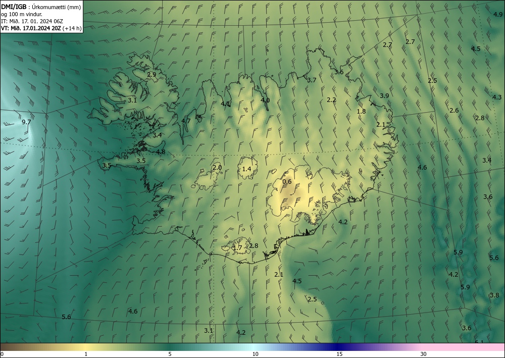Image resolution: width=505 pixels, height=358 pixels.
Task: Click the 3.8 value in the lower right
Action: tap(494, 295)
